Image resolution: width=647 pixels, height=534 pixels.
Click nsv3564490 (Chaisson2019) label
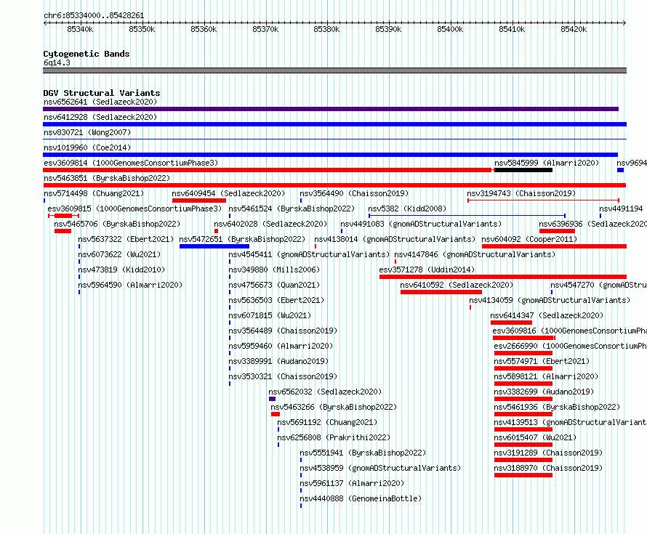pos(354,193)
